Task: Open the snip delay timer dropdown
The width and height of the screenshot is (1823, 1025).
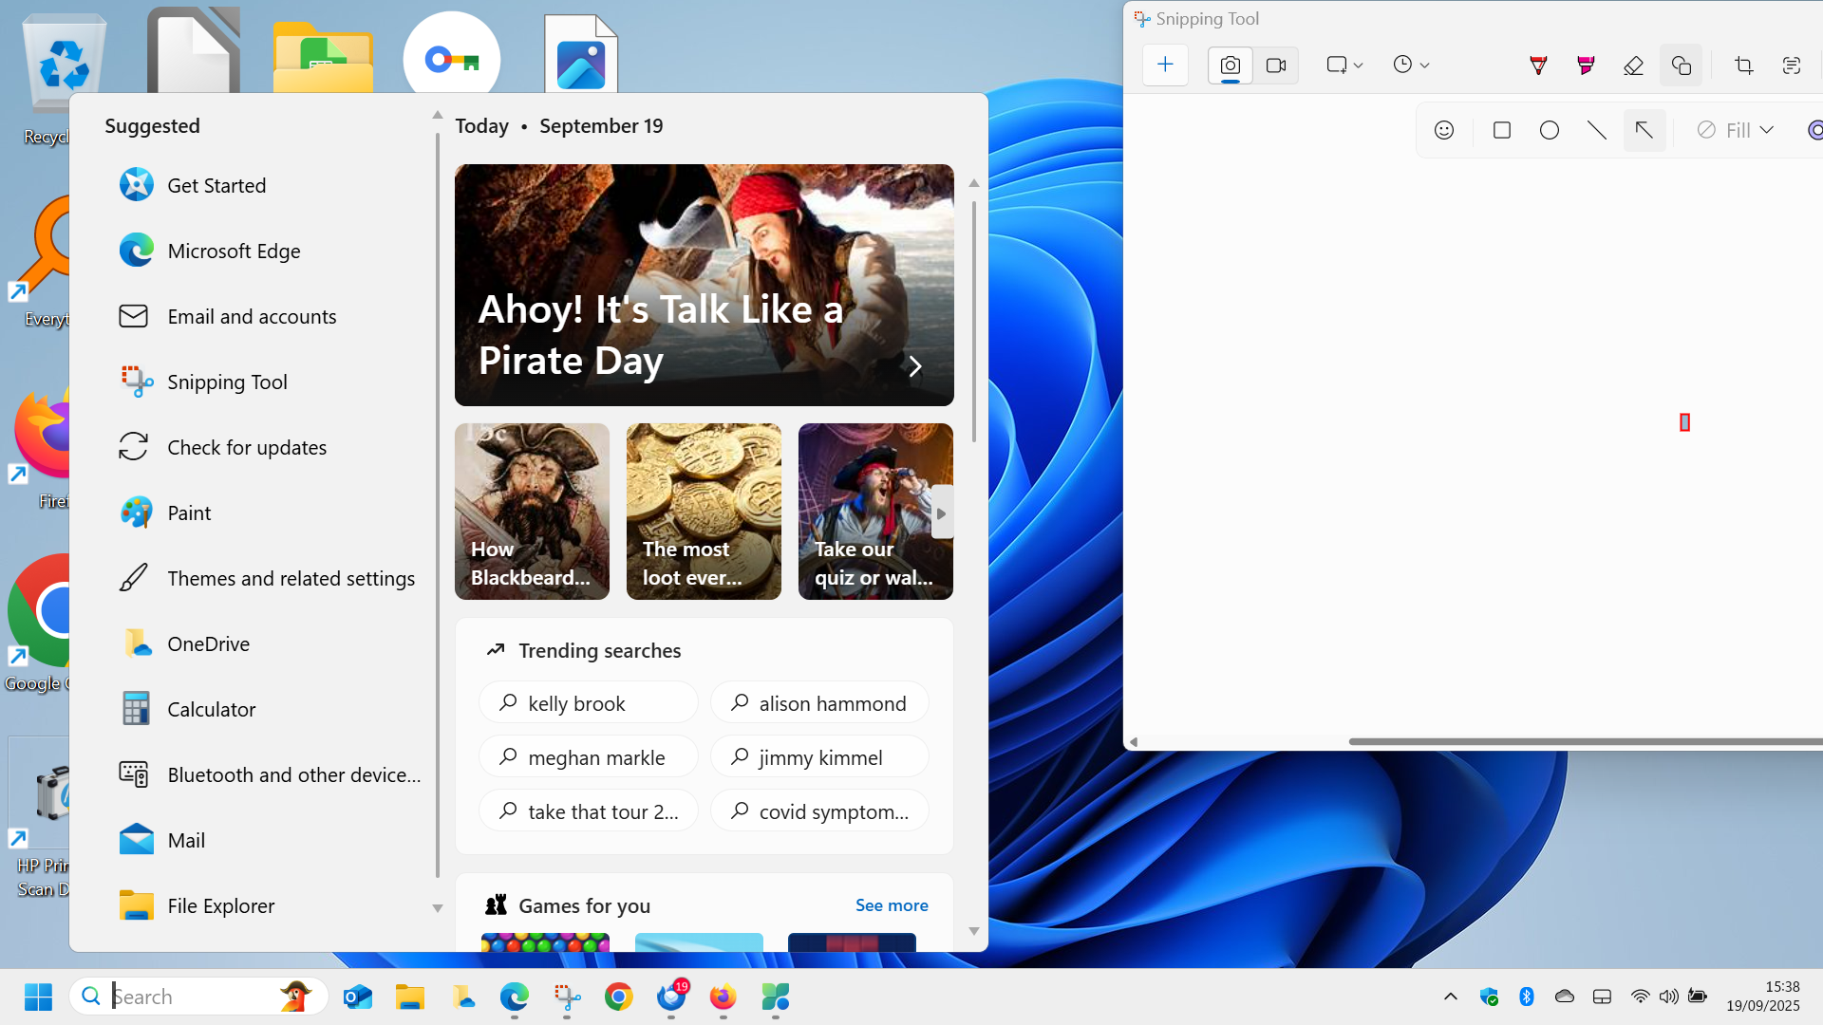Action: [x=1411, y=65]
